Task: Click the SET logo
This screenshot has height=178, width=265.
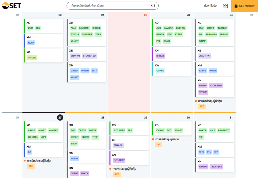Action: [x=11, y=6]
